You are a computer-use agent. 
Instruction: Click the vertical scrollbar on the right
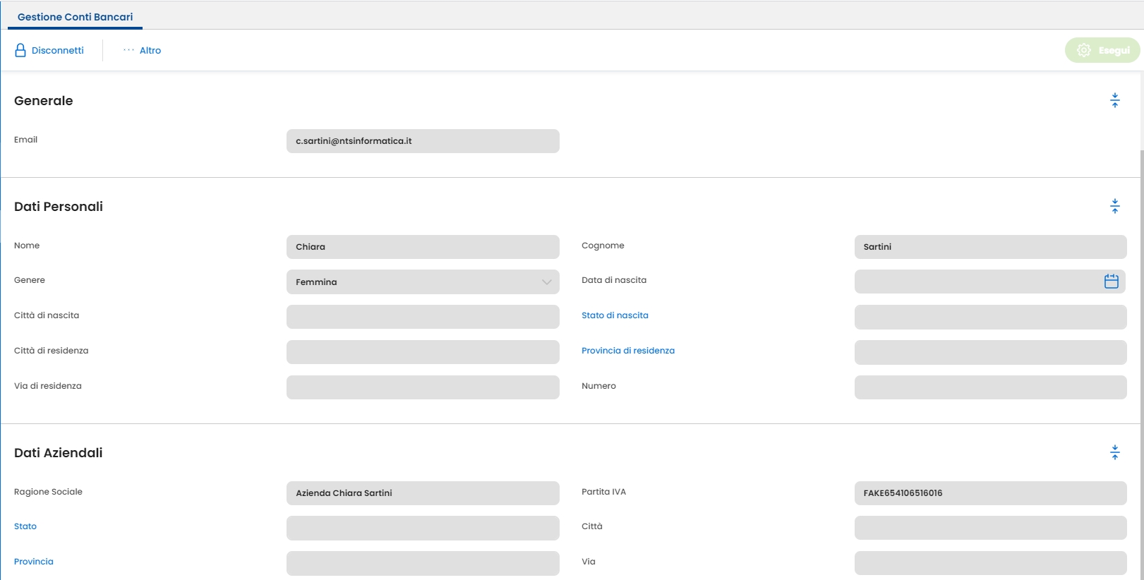(1141, 353)
